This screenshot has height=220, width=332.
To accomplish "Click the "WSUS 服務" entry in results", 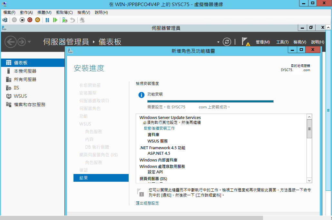I will tap(158, 141).
